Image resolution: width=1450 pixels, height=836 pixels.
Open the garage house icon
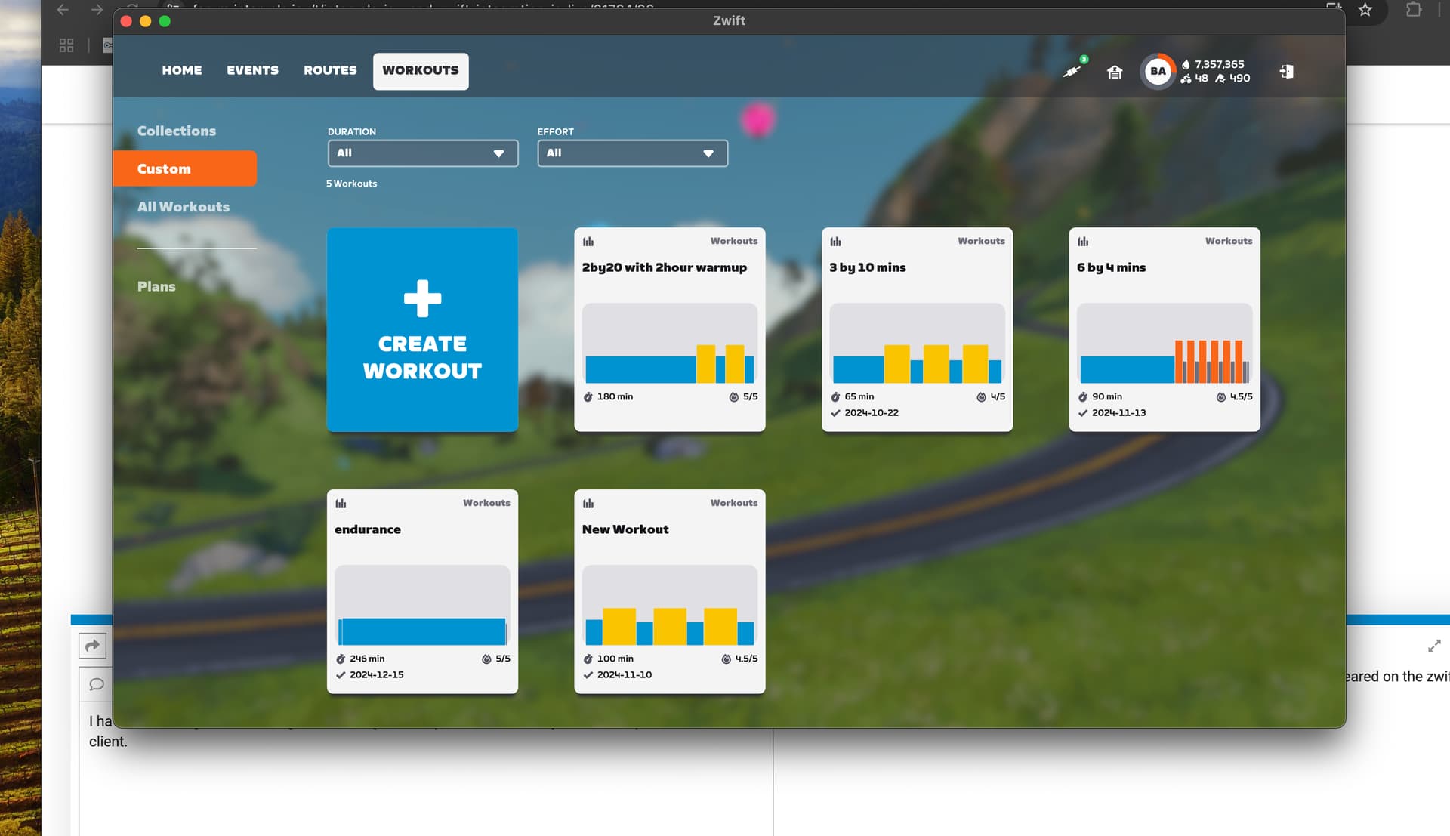coord(1115,72)
